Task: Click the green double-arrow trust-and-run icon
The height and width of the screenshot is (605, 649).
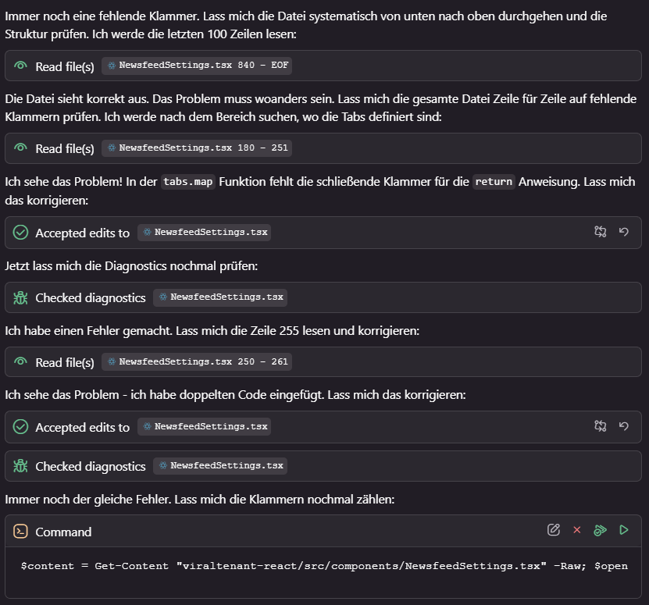Action: point(600,530)
